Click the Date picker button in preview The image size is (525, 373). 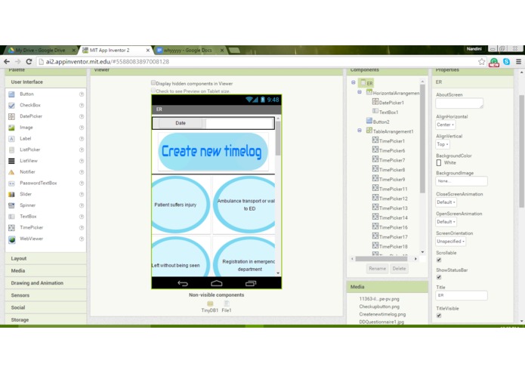181,123
